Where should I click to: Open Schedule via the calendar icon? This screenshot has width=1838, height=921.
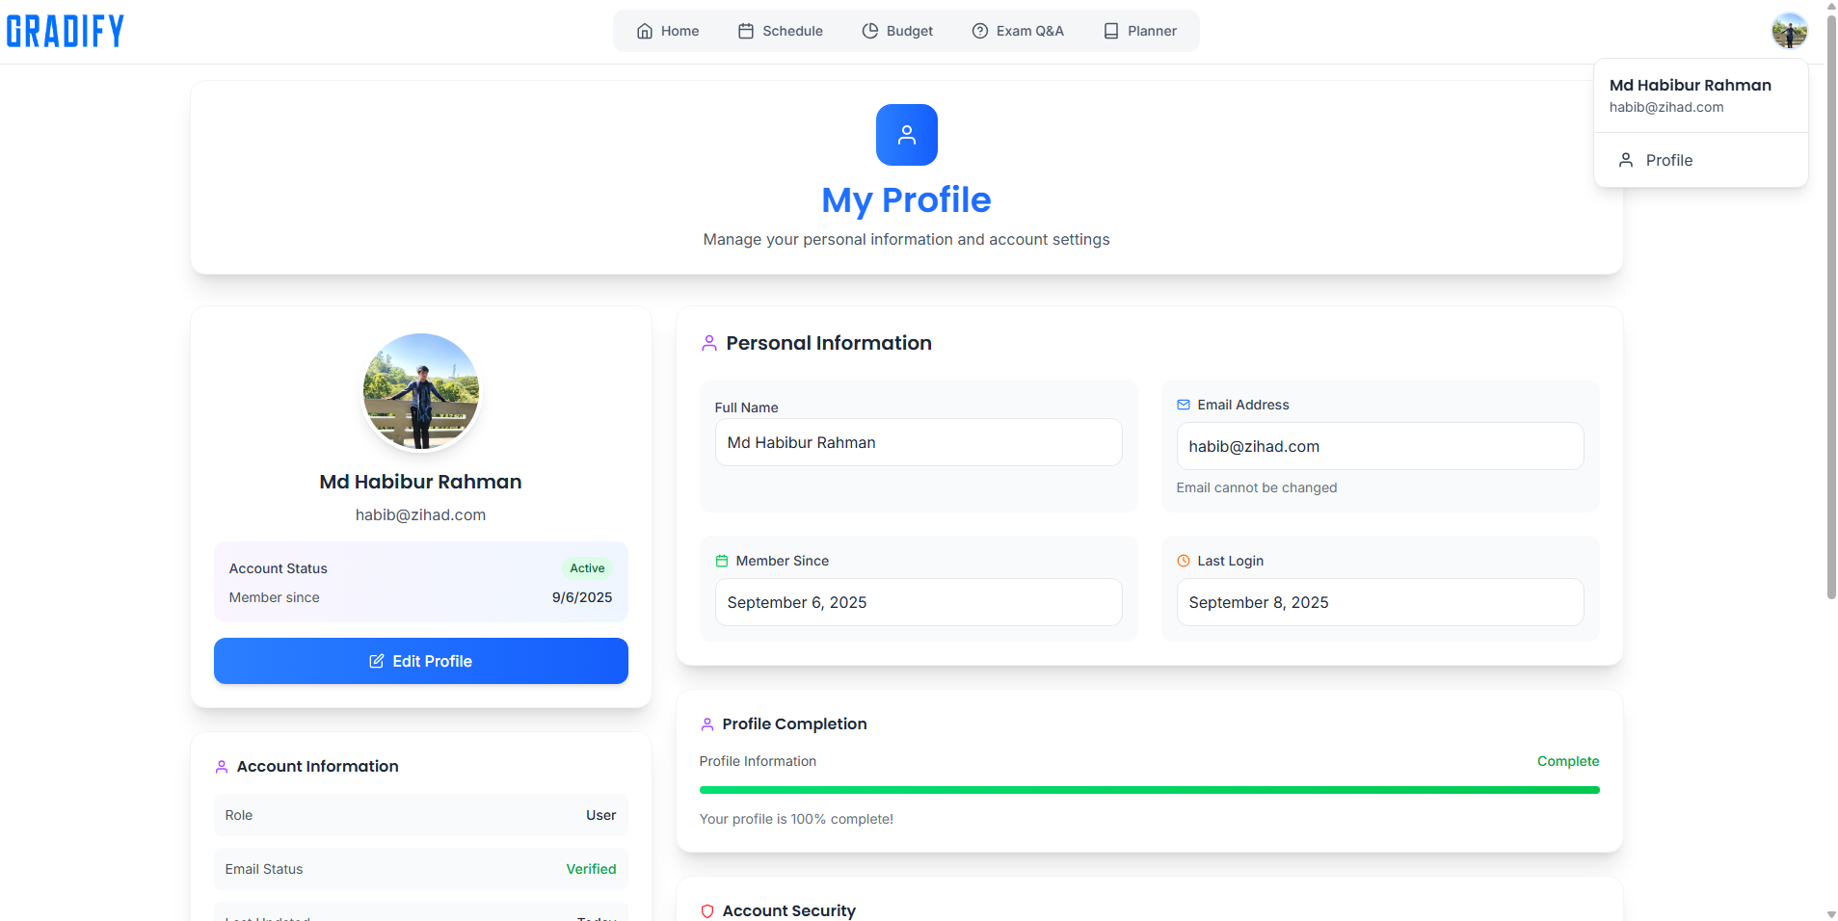tap(744, 31)
